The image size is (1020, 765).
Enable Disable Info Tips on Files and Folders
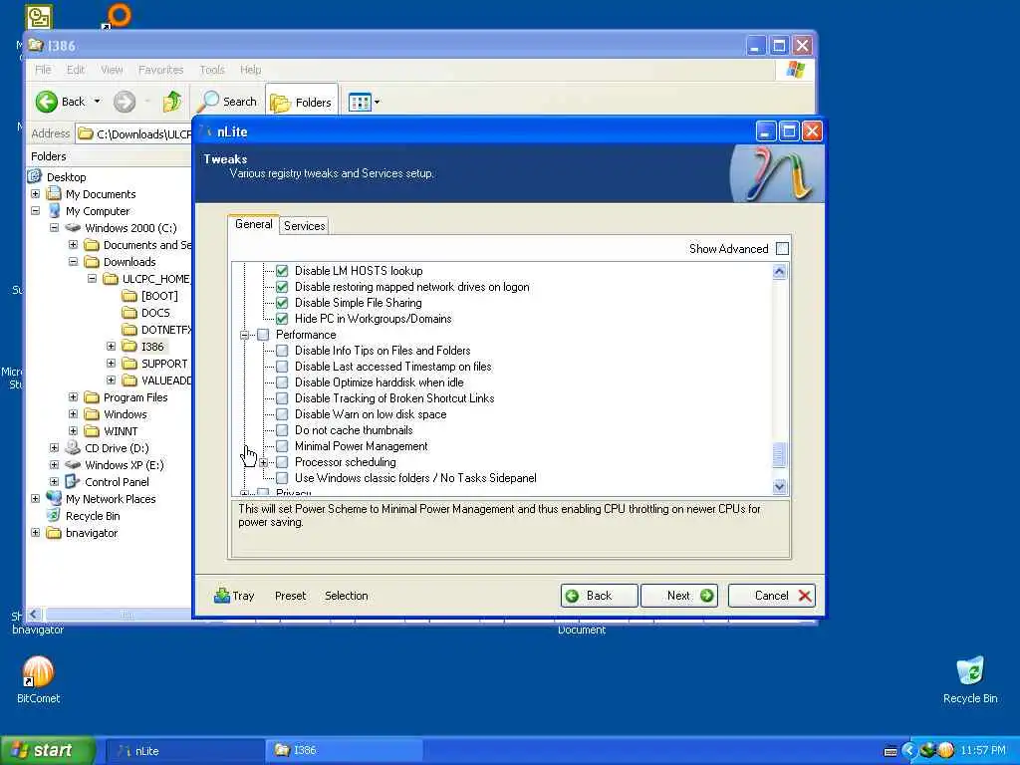pos(282,351)
